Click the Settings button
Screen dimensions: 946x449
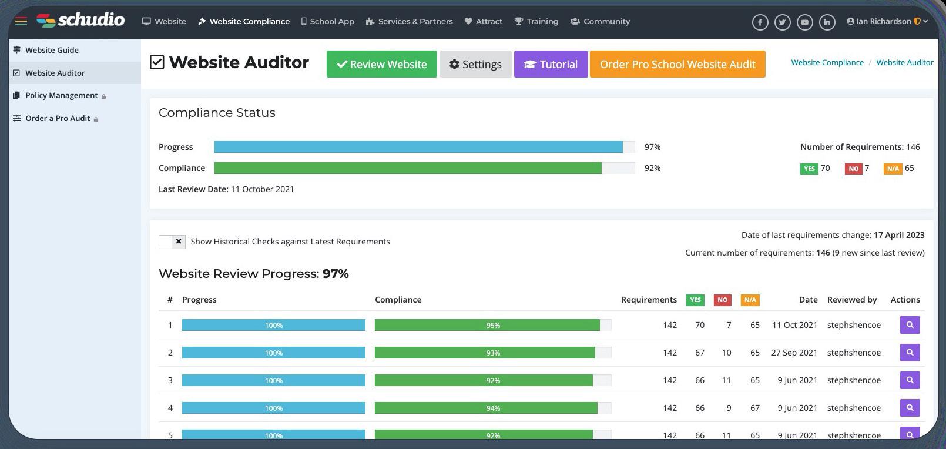(475, 64)
